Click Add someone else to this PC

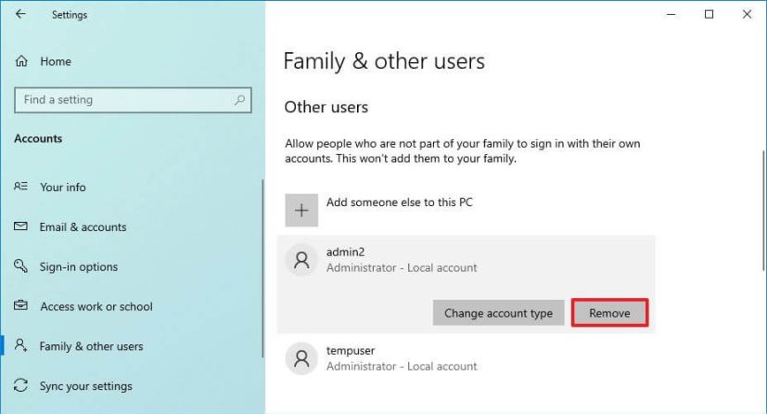[400, 202]
